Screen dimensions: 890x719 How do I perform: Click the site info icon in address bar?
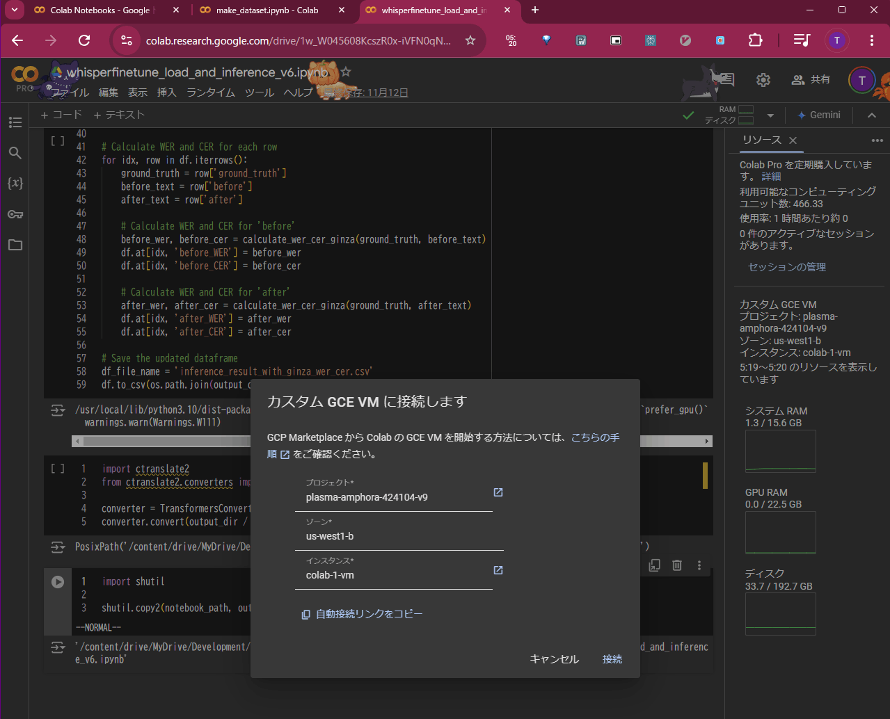click(127, 40)
